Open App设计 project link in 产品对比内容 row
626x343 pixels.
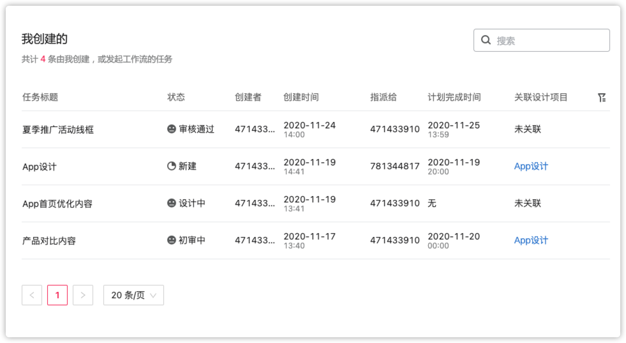point(531,240)
